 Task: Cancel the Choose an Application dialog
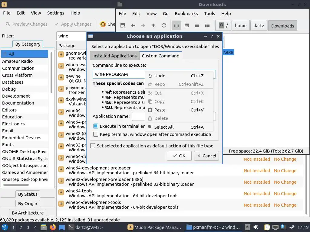[206, 156]
